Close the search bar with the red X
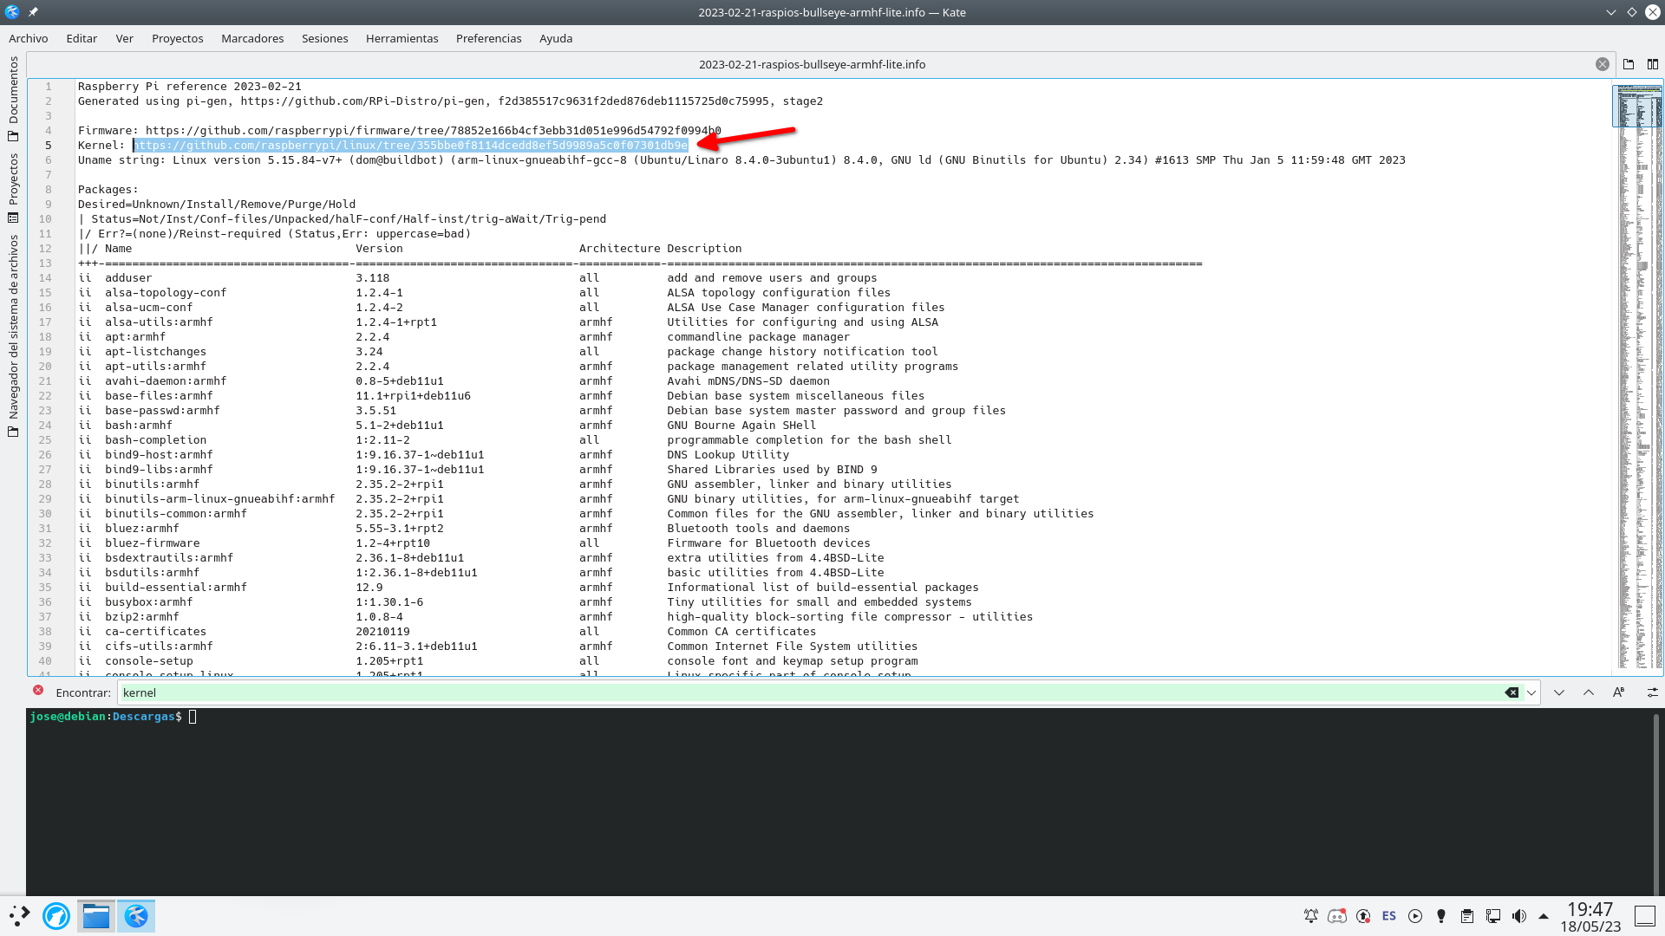Viewport: 1665px width, 936px height. (37, 690)
